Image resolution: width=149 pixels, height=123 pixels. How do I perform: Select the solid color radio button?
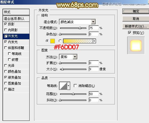(47, 41)
